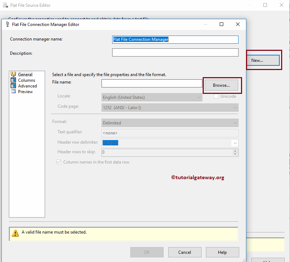Click the up arrow on Header rows to skip

point(235,151)
